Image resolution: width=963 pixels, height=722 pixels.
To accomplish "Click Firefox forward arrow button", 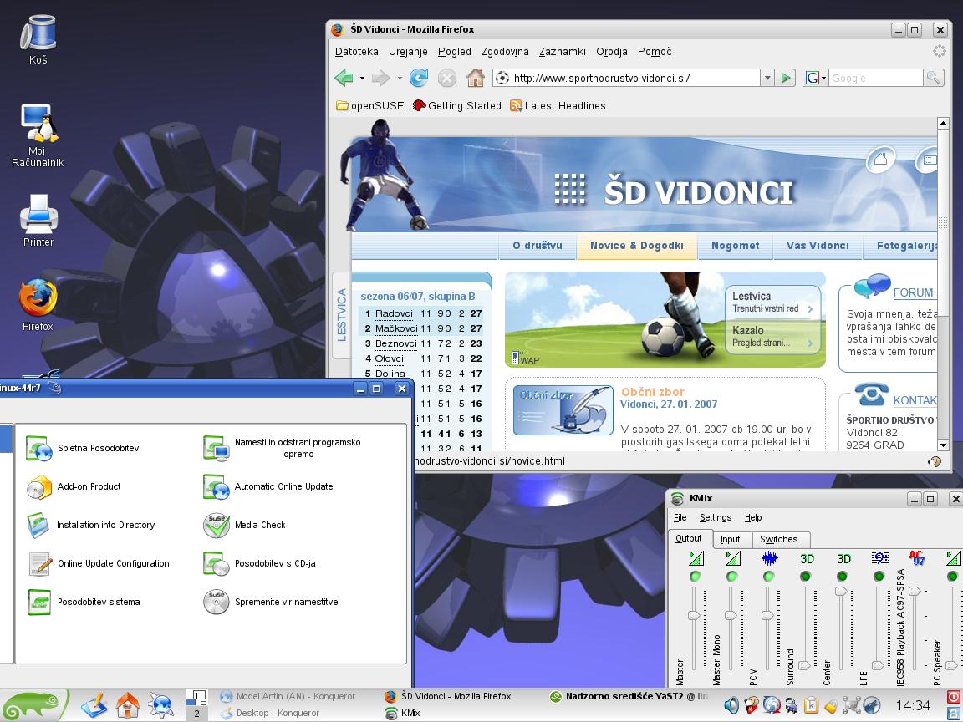I will (381, 78).
